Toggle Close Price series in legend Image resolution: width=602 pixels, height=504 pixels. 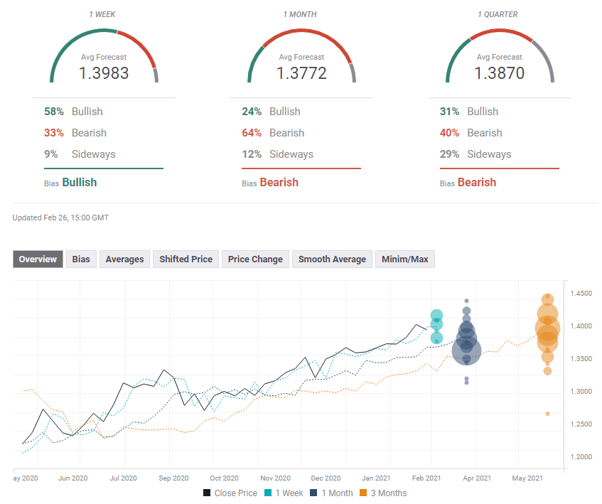229,493
